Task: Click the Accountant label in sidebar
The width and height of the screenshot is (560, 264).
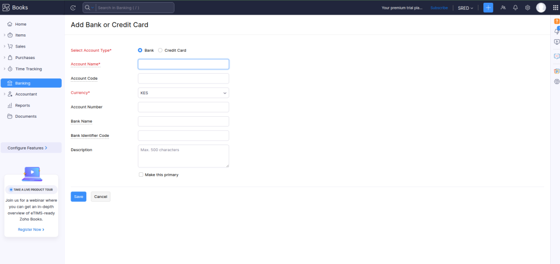Action: [26, 94]
